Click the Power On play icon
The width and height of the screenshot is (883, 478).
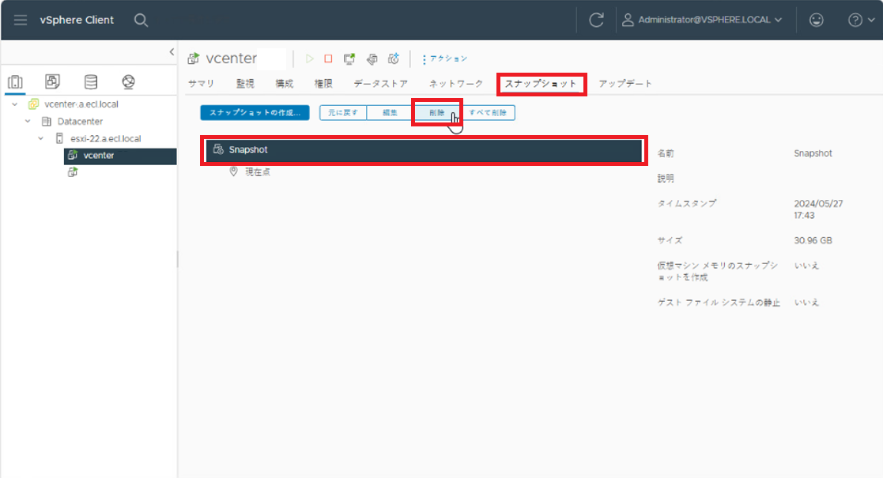tap(309, 58)
